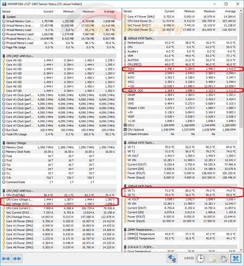
Task: Select the VPPM voltage row
Action: pos(181,73)
